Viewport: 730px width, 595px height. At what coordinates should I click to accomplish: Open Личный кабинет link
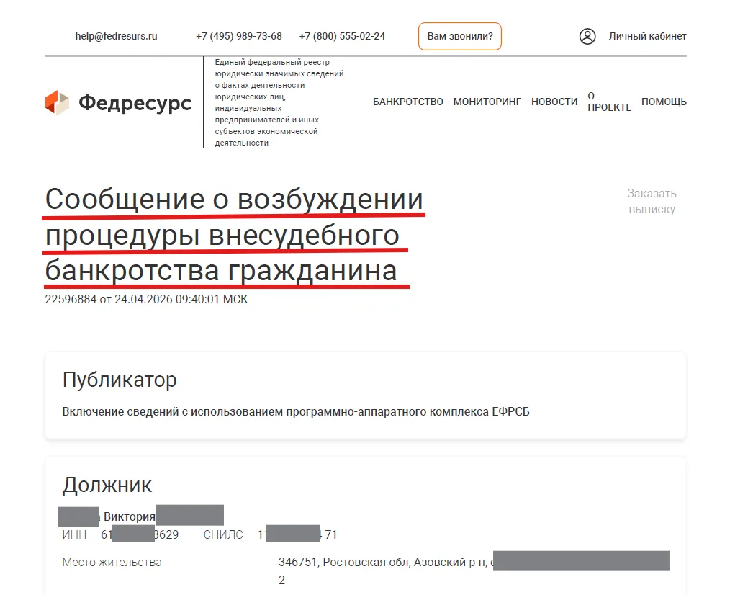click(x=647, y=36)
